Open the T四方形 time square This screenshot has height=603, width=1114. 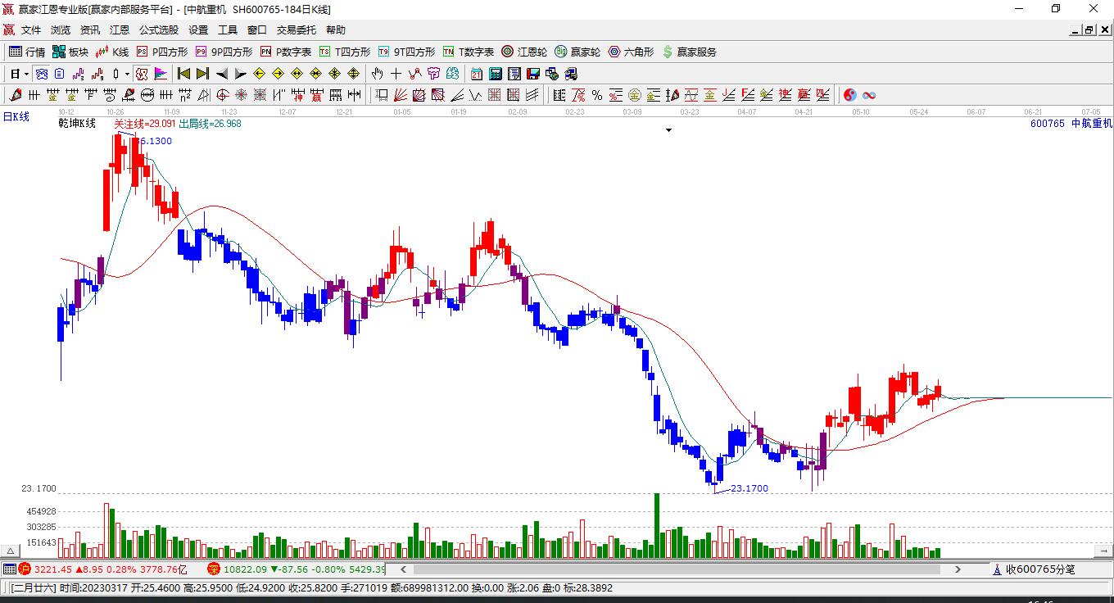click(344, 52)
